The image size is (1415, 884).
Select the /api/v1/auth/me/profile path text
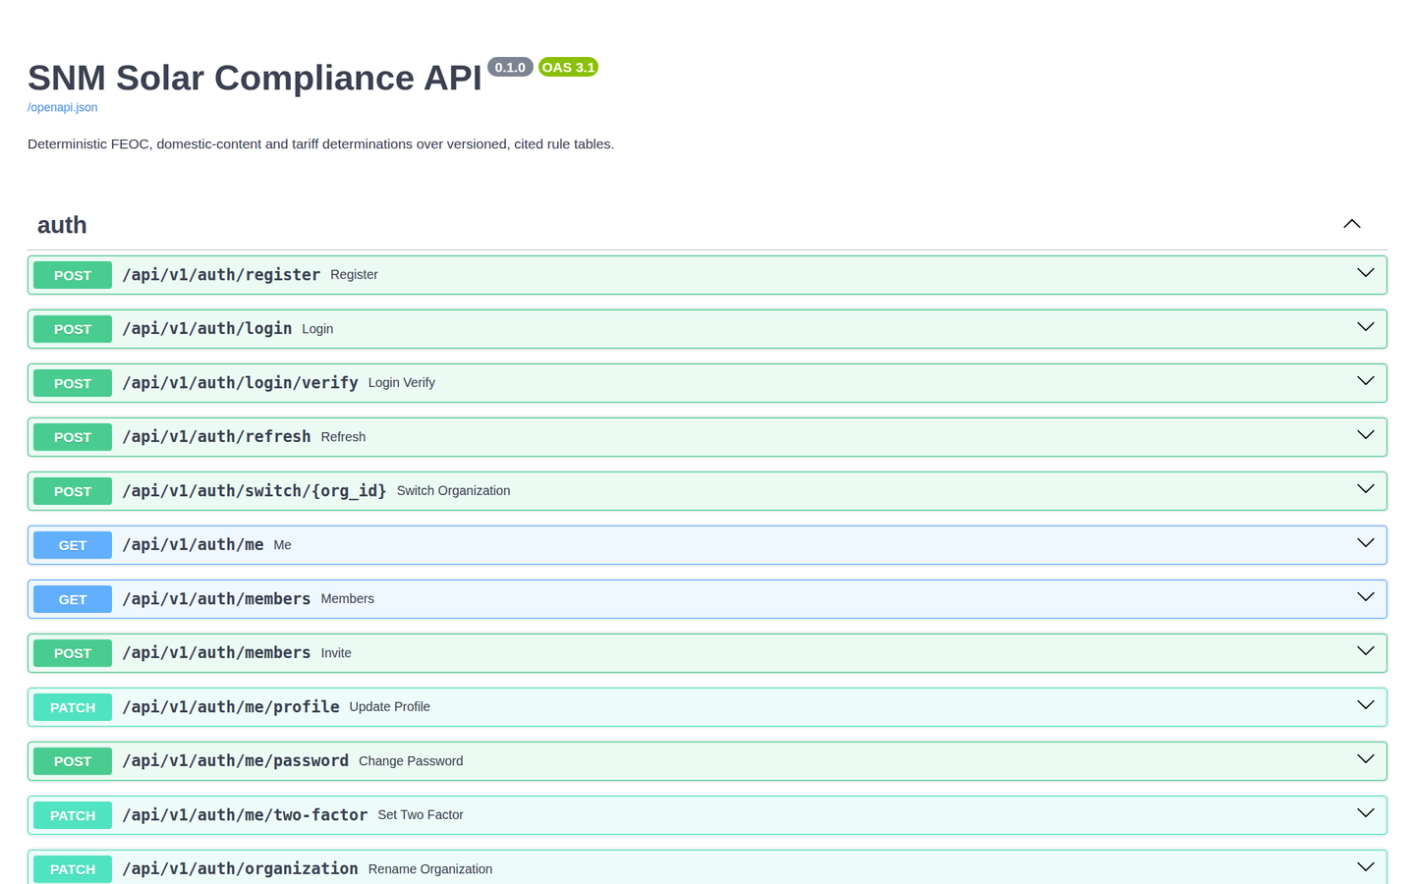[x=231, y=706]
